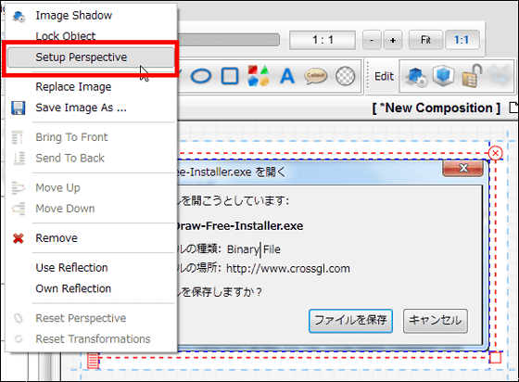Click the blue 3D cube perspective icon
519x382 pixels.
(x=443, y=75)
